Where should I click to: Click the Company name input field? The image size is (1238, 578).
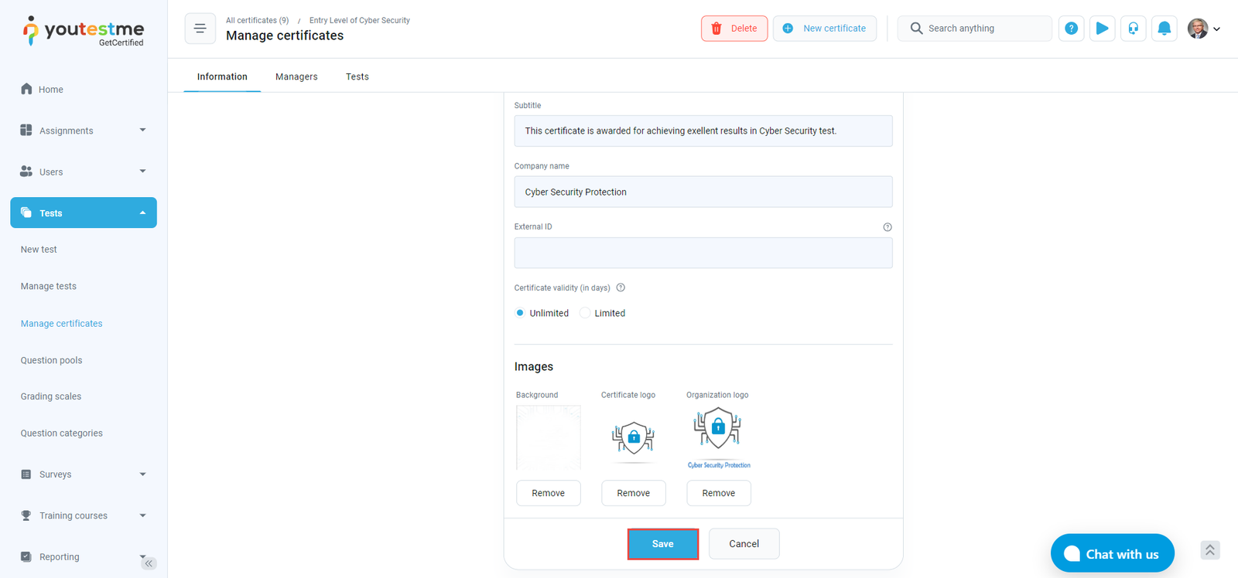tap(703, 192)
